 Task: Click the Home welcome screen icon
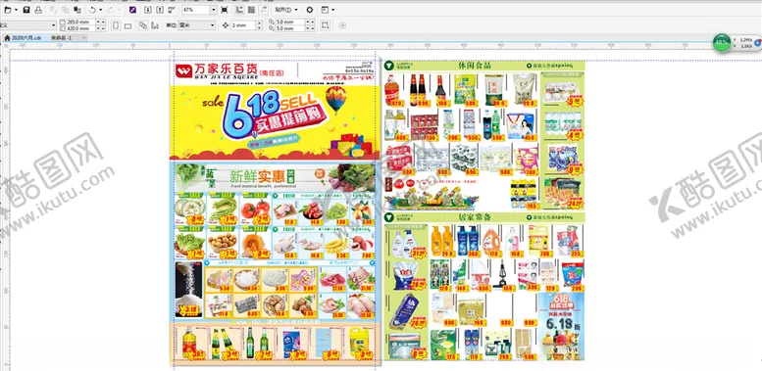click(7, 38)
